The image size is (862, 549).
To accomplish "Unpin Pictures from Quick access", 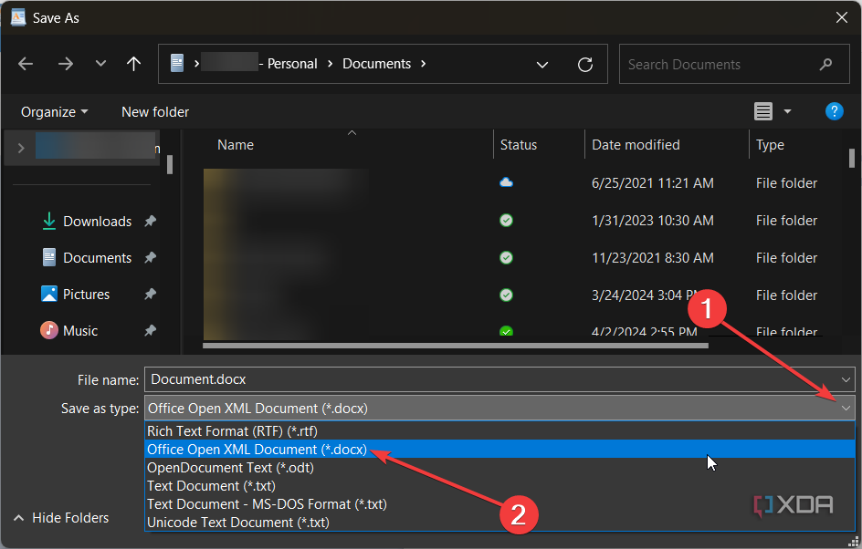I will tap(151, 294).
